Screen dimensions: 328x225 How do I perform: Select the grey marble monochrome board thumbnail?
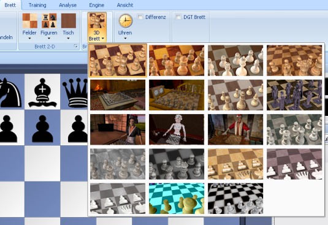118,164
